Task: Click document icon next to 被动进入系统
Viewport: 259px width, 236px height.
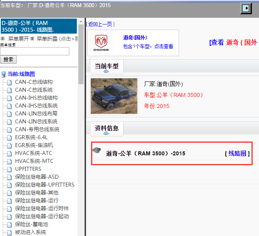Action: coord(10,232)
